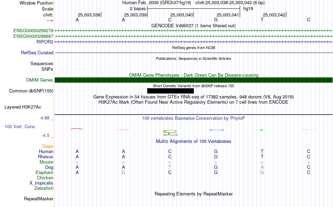Click OMIM Gene Phenotypes track title
Viewport: 333px width, 207px height.
pyautogui.click(x=193, y=75)
